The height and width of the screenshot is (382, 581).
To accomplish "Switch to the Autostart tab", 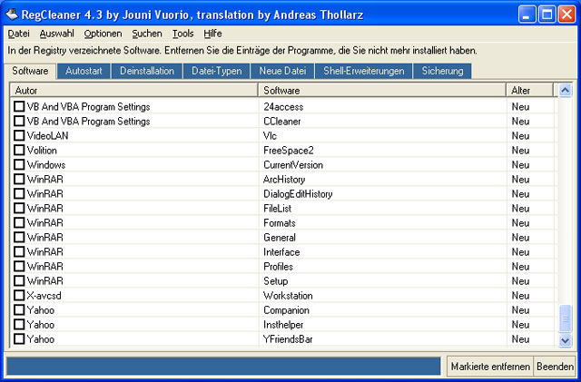I will point(84,71).
